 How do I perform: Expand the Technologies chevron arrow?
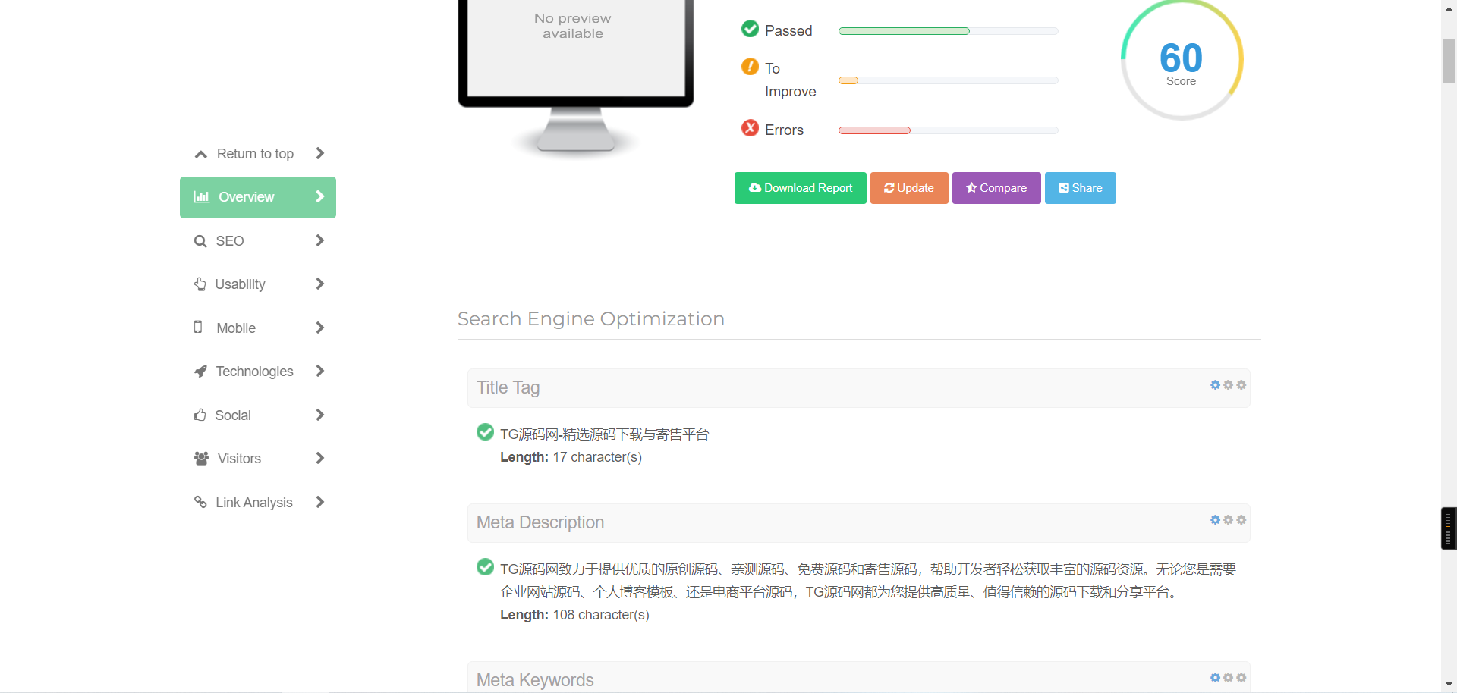[x=319, y=372]
